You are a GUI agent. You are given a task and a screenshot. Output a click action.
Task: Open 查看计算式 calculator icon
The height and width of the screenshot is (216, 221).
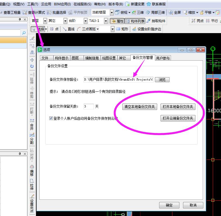click(25, 13)
